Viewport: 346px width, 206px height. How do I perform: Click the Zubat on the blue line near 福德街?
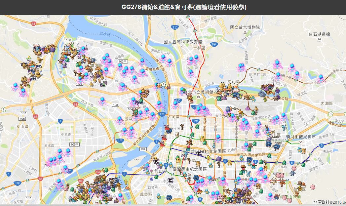[307, 161]
